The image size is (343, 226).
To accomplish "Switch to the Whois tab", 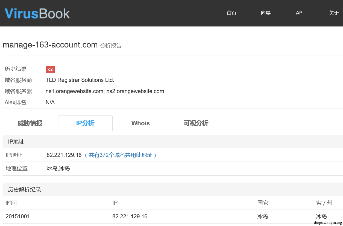I will 140,123.
